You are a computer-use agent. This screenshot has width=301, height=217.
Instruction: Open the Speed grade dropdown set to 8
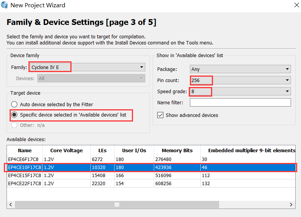[240, 91]
